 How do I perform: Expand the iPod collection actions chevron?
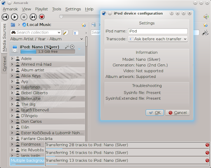point(79,49)
